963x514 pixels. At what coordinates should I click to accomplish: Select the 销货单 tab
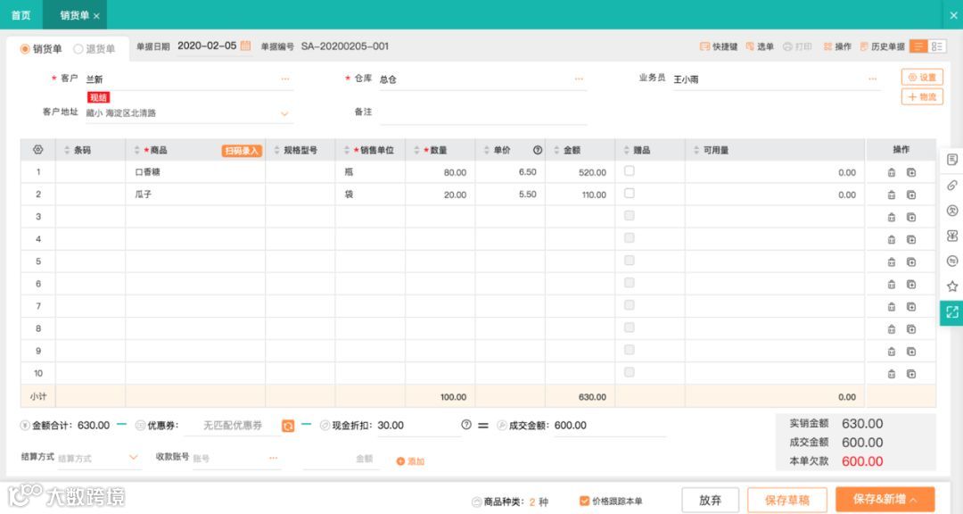(x=74, y=15)
